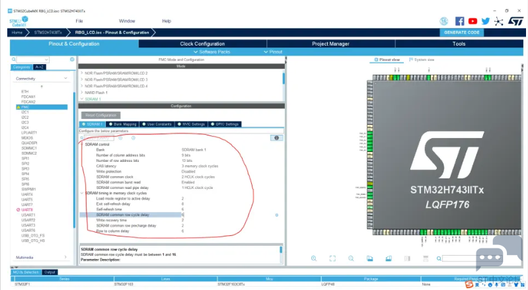Click the previous search result icon
Viewport: 528px width, 290px height.
(x=120, y=138)
